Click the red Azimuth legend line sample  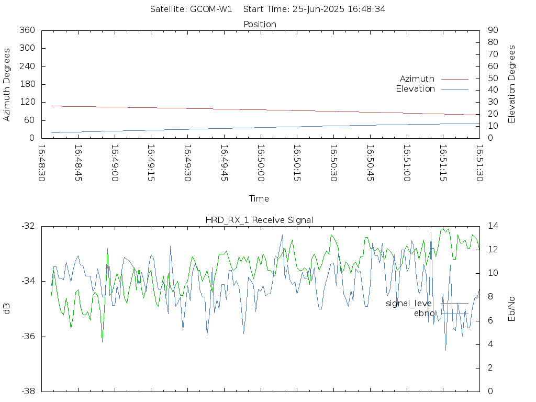click(455, 80)
